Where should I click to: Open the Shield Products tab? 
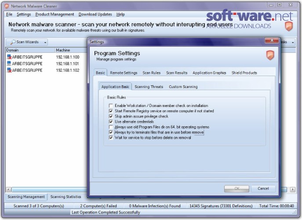pyautogui.click(x=244, y=73)
